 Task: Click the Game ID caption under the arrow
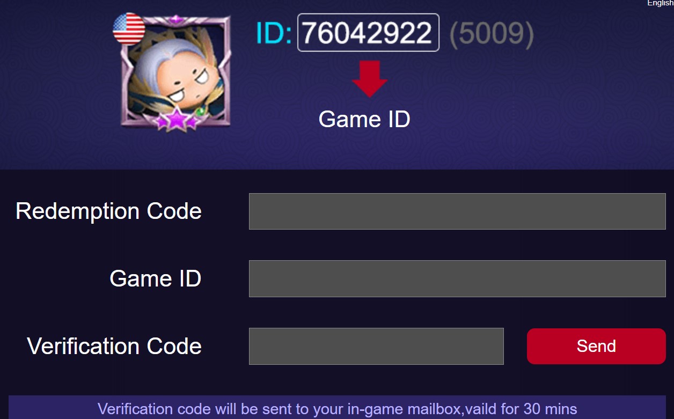(x=364, y=119)
